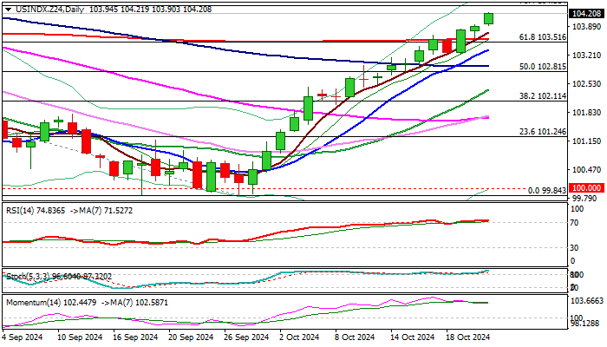Click the Fibonacci 61.8 103.516 label
Image resolution: width=607 pixels, height=347 pixels.
542,37
